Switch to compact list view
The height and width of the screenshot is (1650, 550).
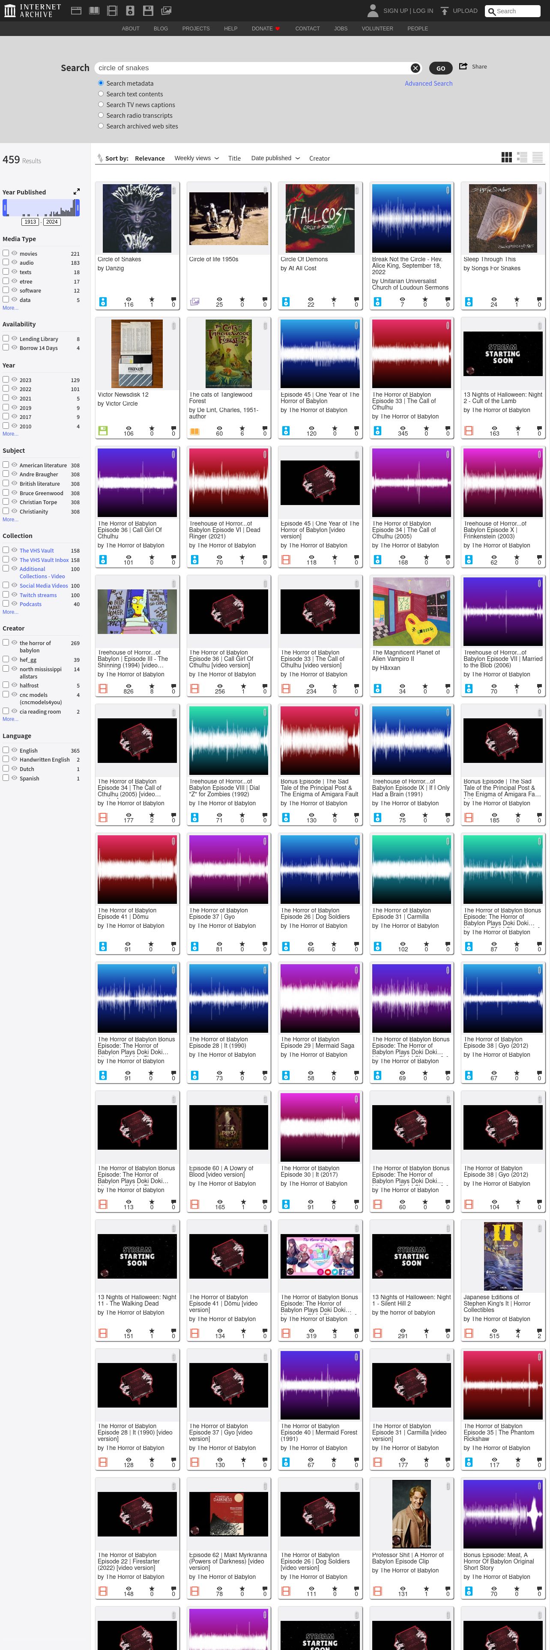point(537,158)
